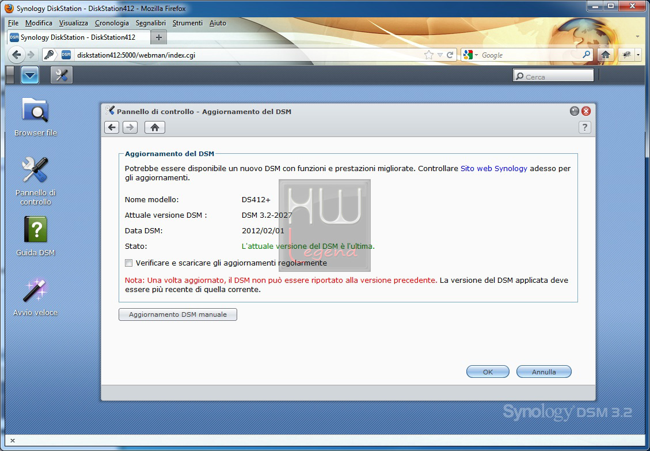The width and height of the screenshot is (650, 451).
Task: Open the Visualizza menu
Action: pyautogui.click(x=73, y=23)
